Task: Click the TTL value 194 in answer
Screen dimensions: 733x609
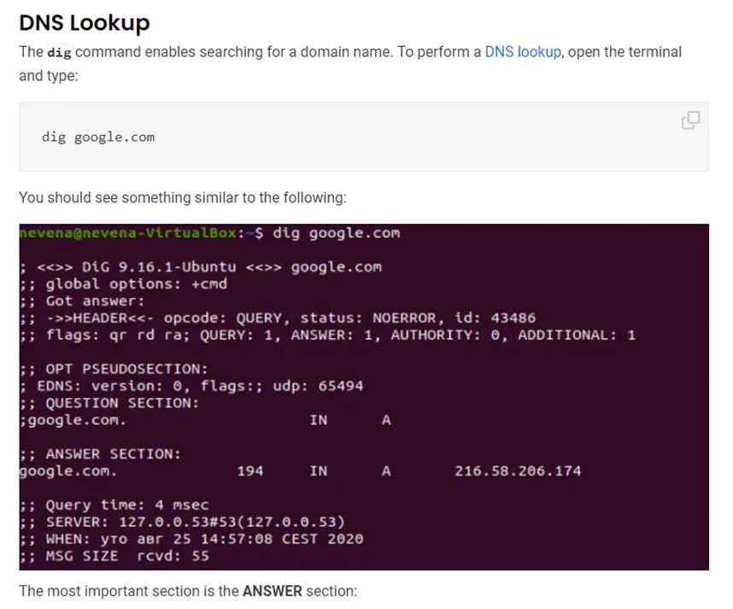Action: (x=249, y=471)
